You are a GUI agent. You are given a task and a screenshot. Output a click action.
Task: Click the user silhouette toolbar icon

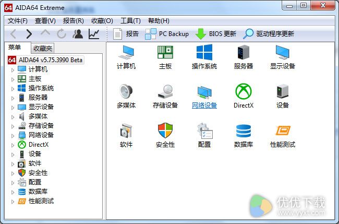[x=78, y=34]
